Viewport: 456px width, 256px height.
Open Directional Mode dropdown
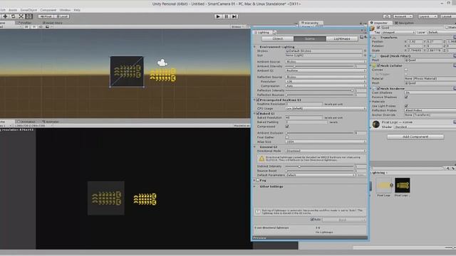tap(326, 151)
